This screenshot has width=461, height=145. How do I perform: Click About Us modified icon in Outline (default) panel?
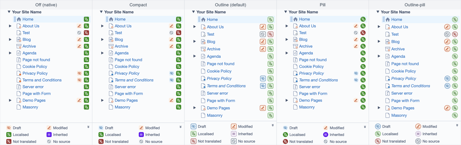click(263, 27)
